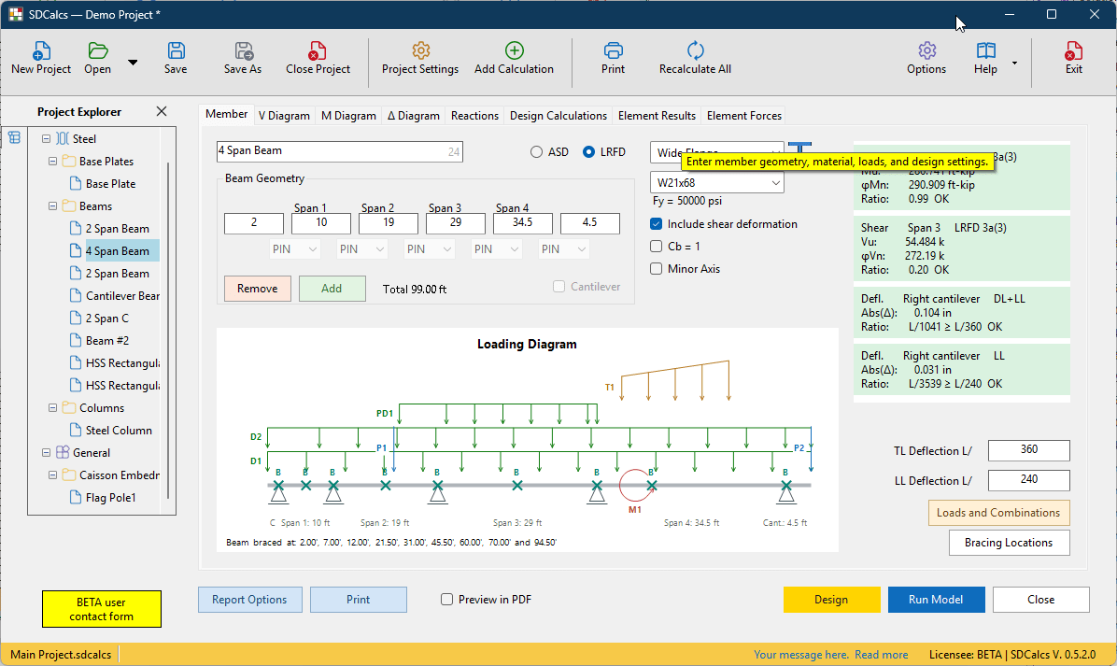The width and height of the screenshot is (1117, 666).
Task: Open Loads and Combinations
Action: click(x=998, y=513)
